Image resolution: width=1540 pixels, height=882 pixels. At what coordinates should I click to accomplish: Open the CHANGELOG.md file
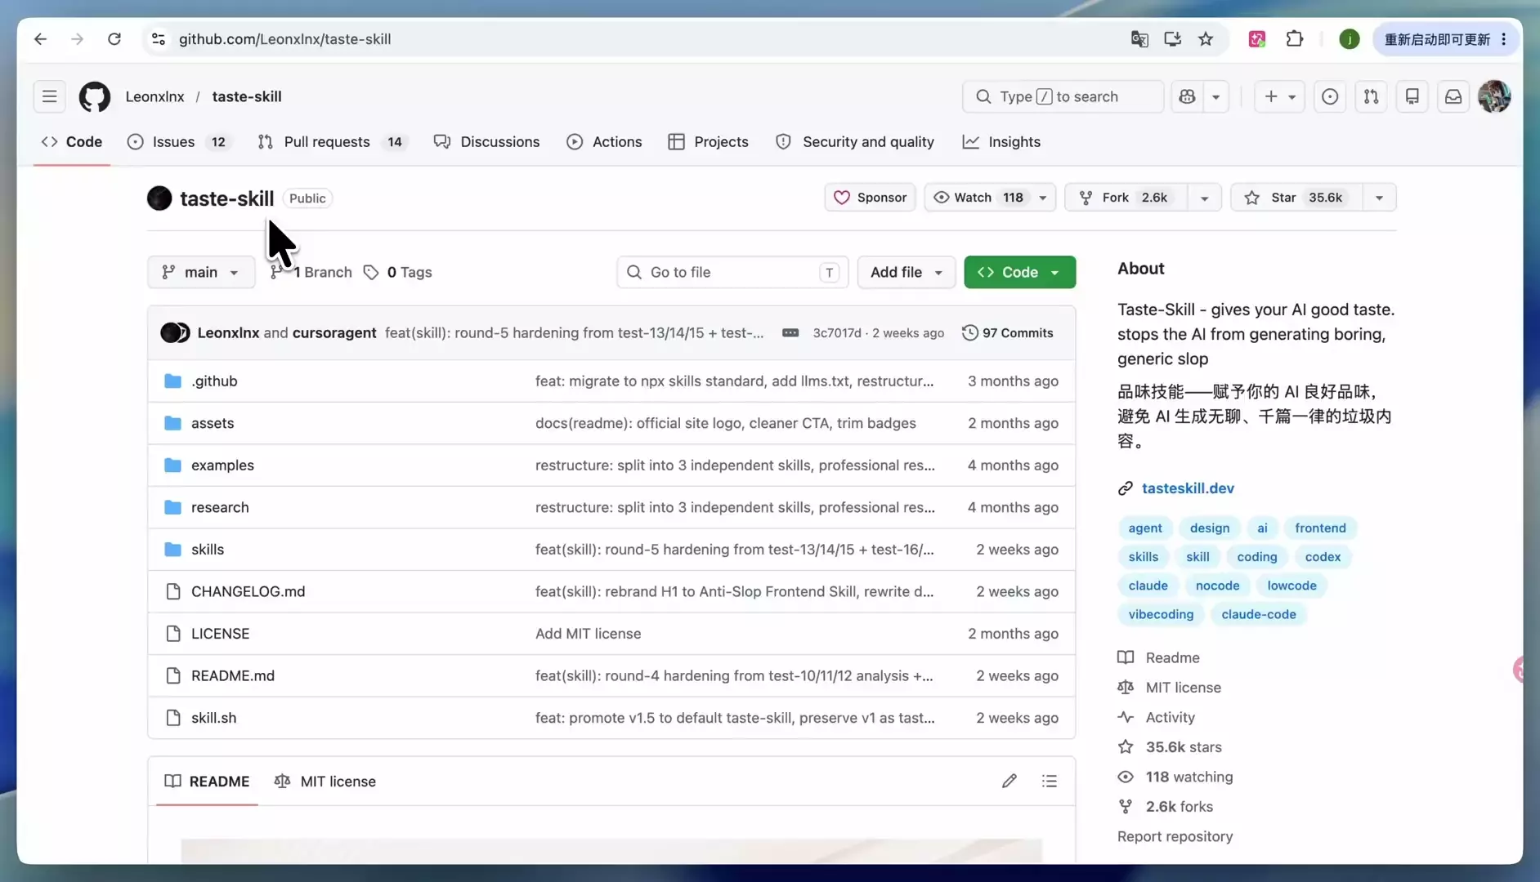click(x=248, y=592)
